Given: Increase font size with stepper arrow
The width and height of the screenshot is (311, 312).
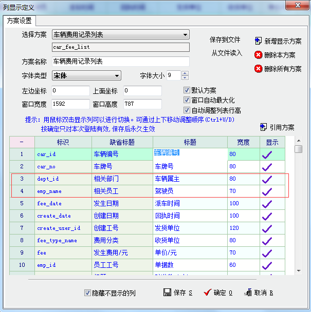Looking at the screenshot, I should pyautogui.click(x=185, y=73).
